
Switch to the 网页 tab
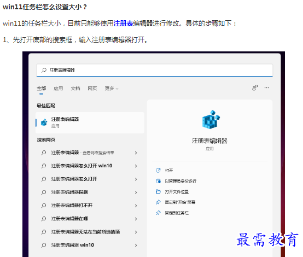[92, 88]
